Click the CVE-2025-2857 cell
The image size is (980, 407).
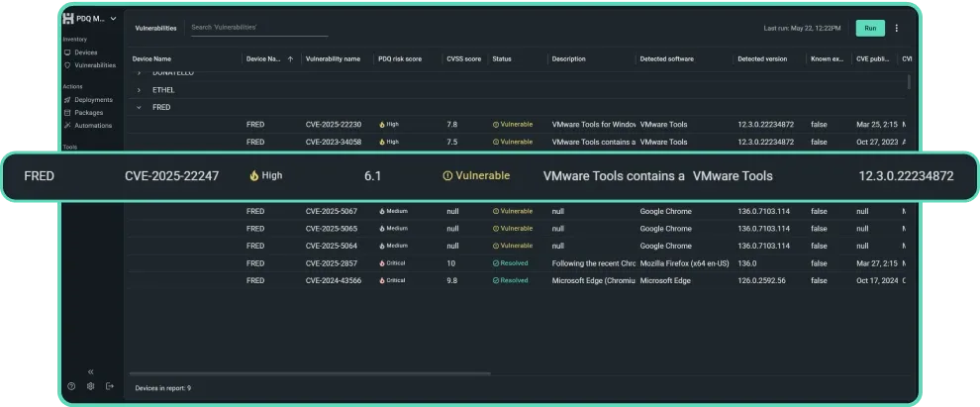click(x=332, y=263)
